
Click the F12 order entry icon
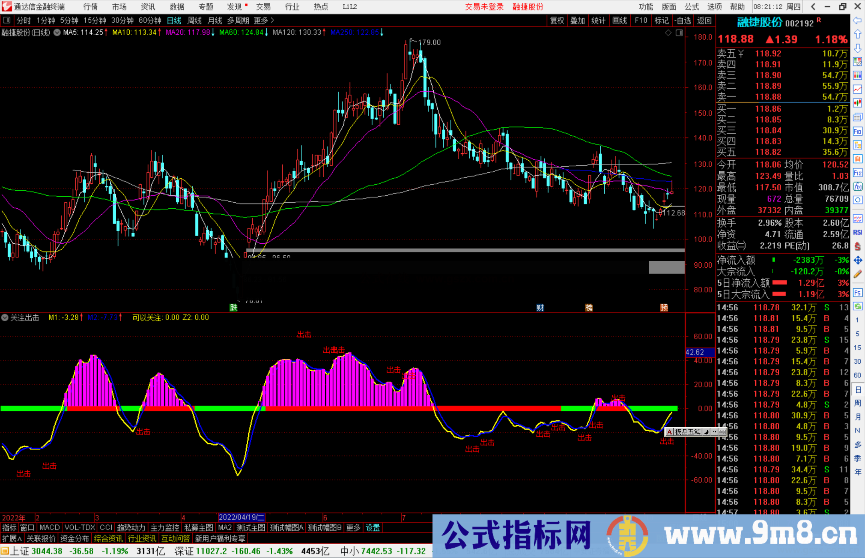(858, 173)
